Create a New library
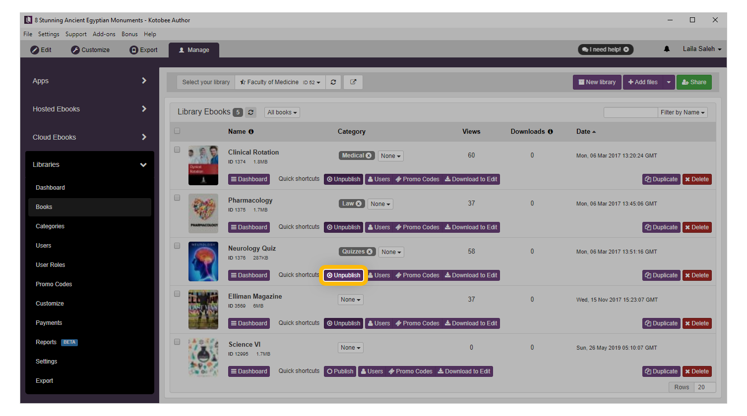Viewport: 747px width, 416px height. coord(597,82)
